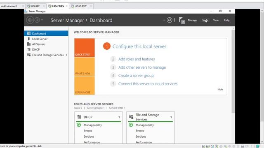This screenshot has width=264, height=148.
Task: Click Add roles and features link
Action: tap(137, 59)
